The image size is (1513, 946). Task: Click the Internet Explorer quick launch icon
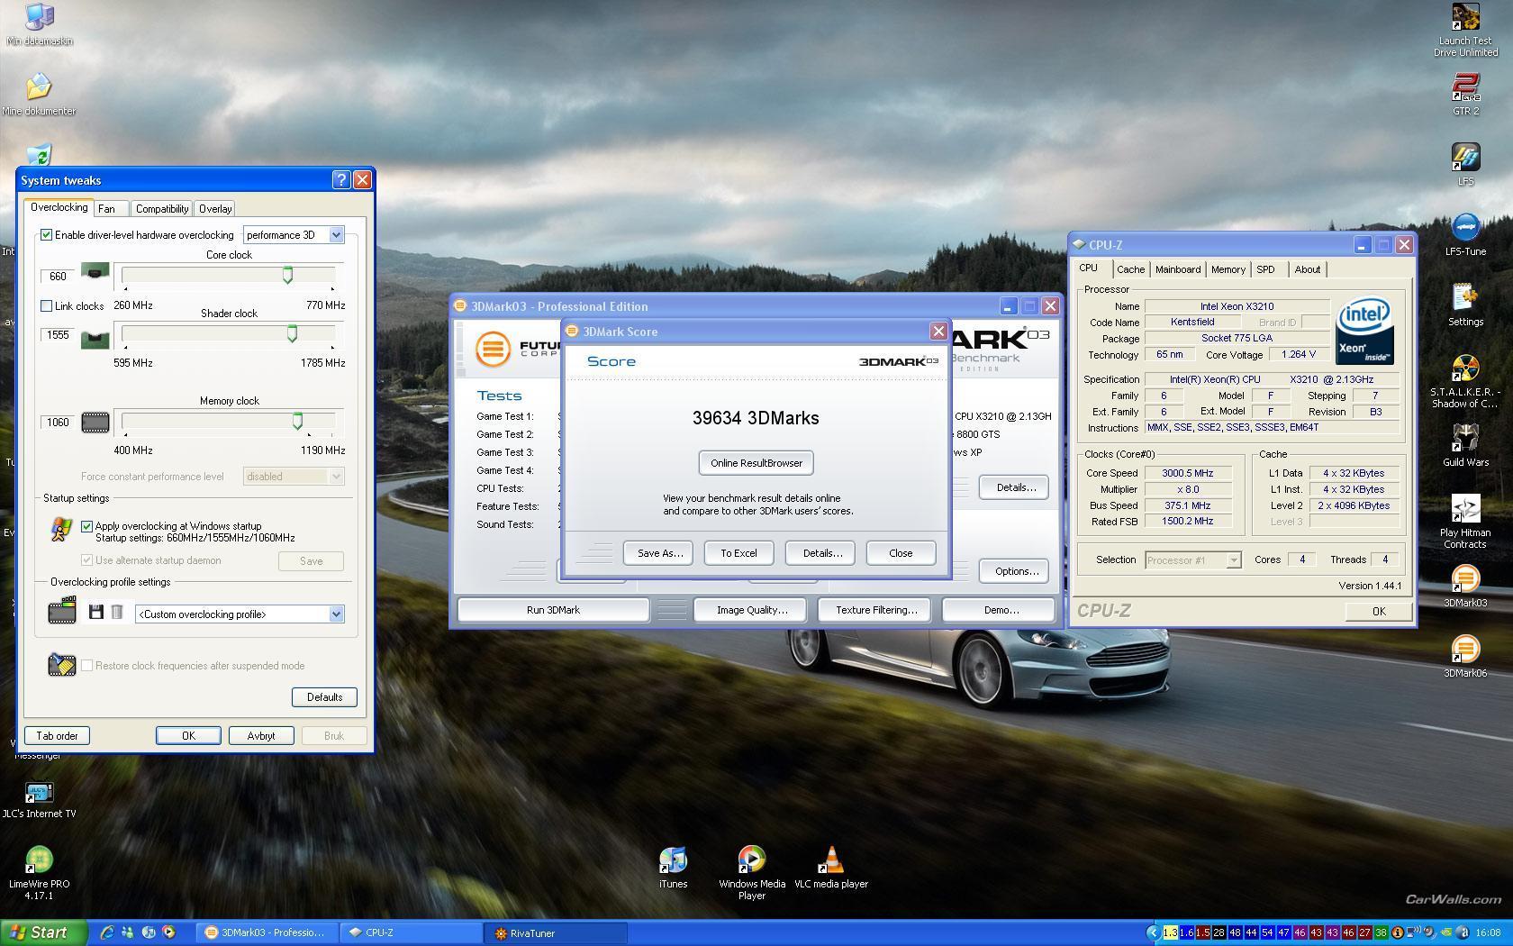tap(106, 932)
